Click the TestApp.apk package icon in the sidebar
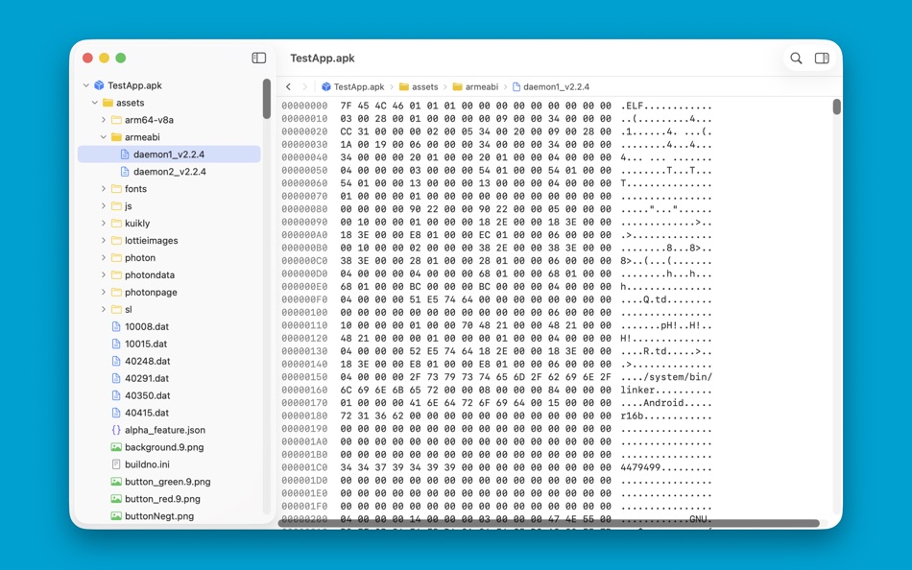Viewport: 912px width, 570px height. (99, 84)
